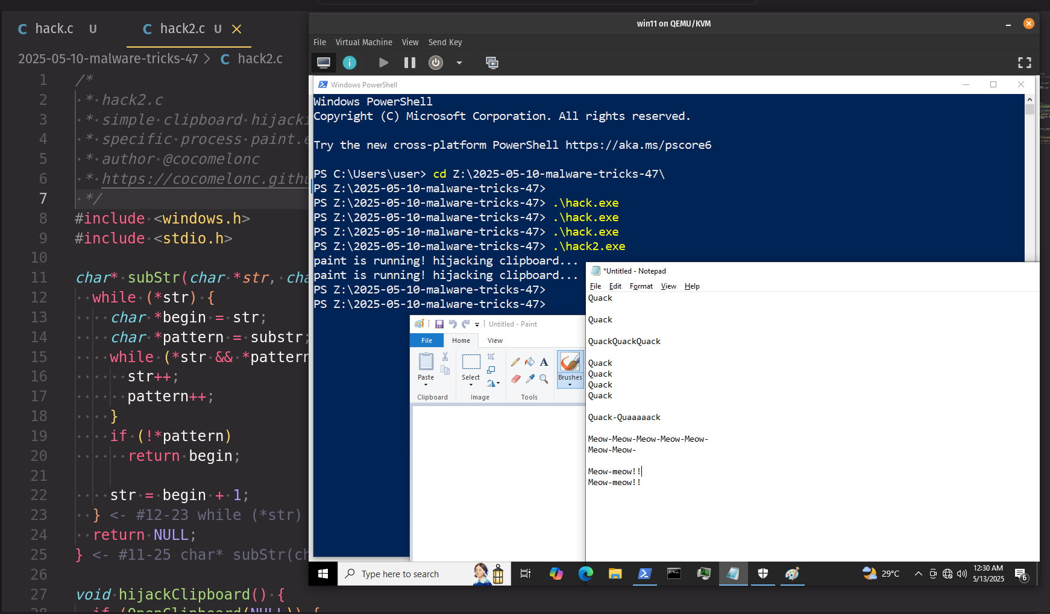Close the hack2.c editor tab
This screenshot has height=614, width=1050.
237,29
